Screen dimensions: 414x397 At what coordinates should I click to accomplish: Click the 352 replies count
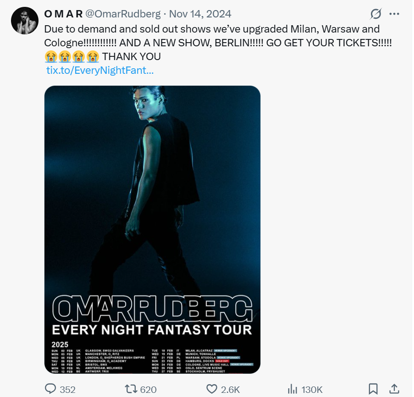point(67,390)
